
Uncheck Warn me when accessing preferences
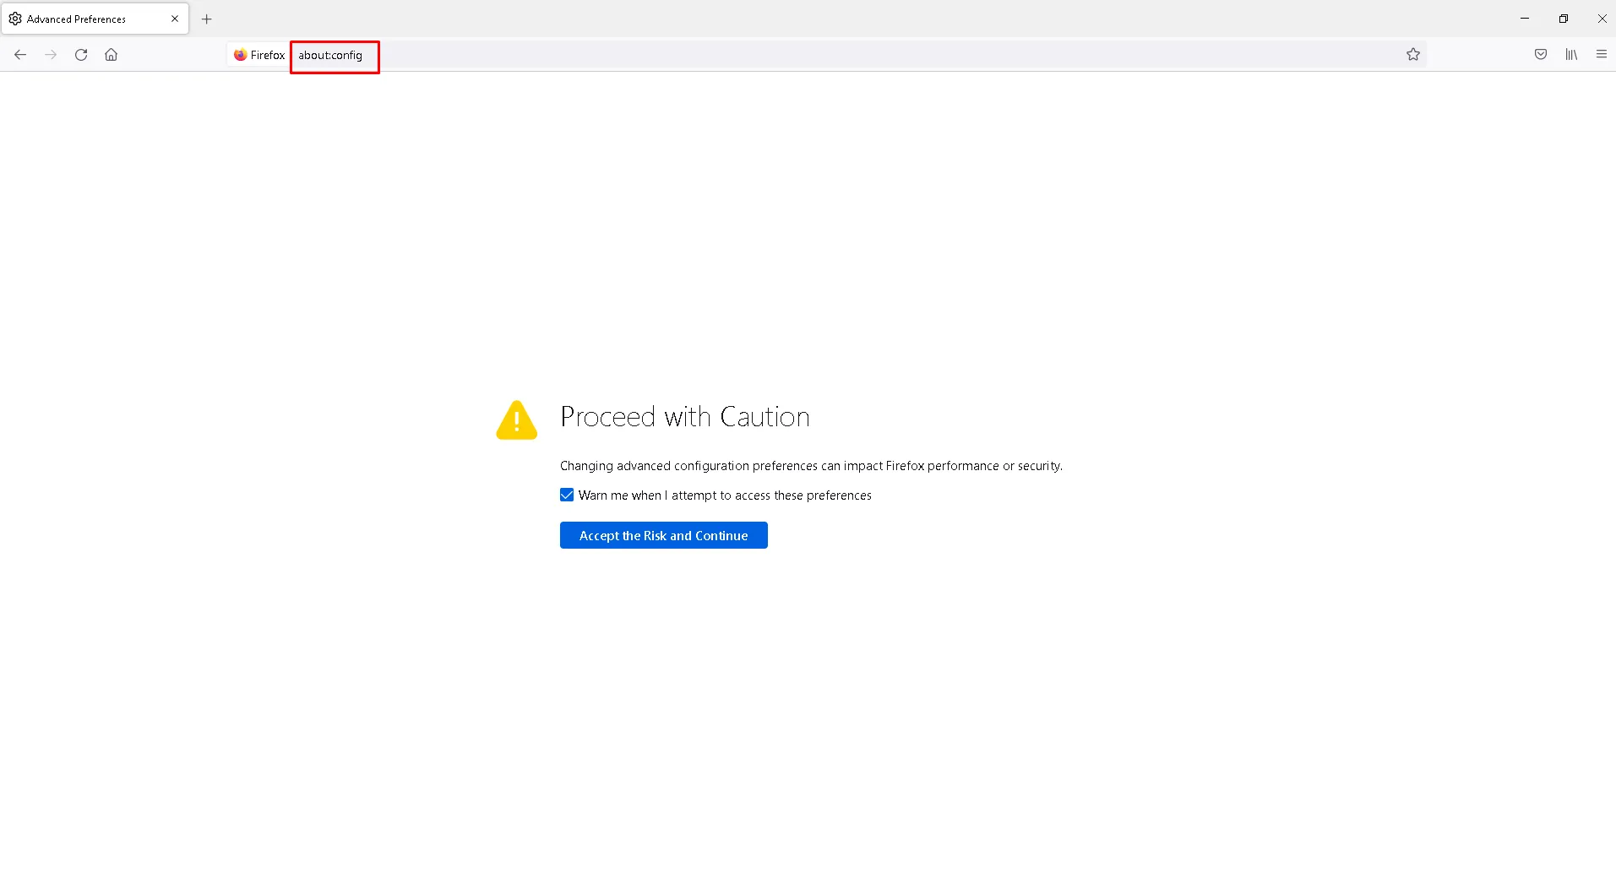[567, 495]
